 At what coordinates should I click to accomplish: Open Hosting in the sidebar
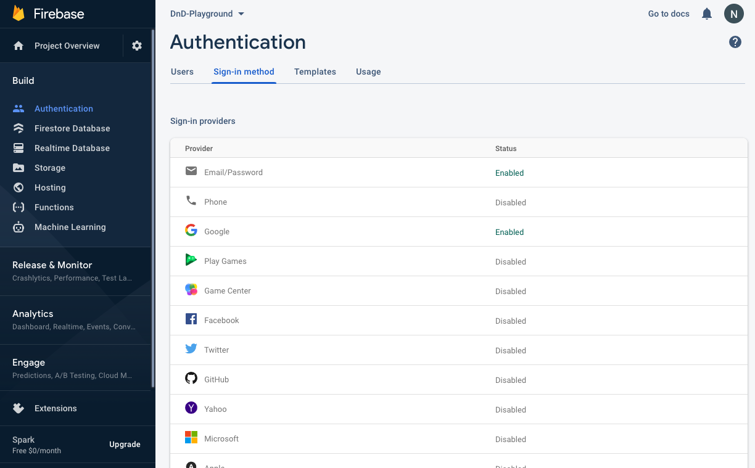pyautogui.click(x=50, y=187)
